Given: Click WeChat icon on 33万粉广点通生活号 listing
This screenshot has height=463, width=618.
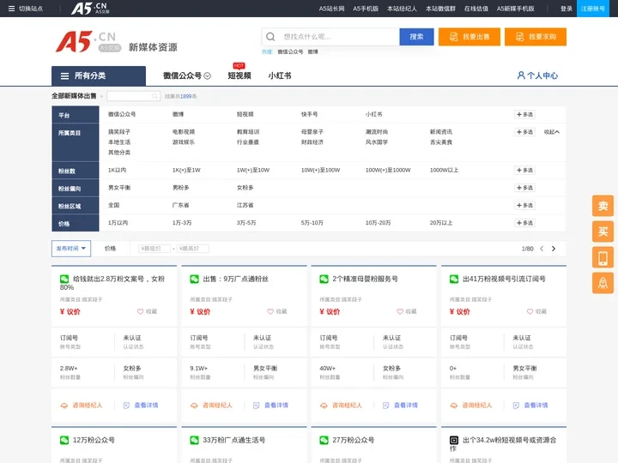Looking at the screenshot, I should pos(194,440).
